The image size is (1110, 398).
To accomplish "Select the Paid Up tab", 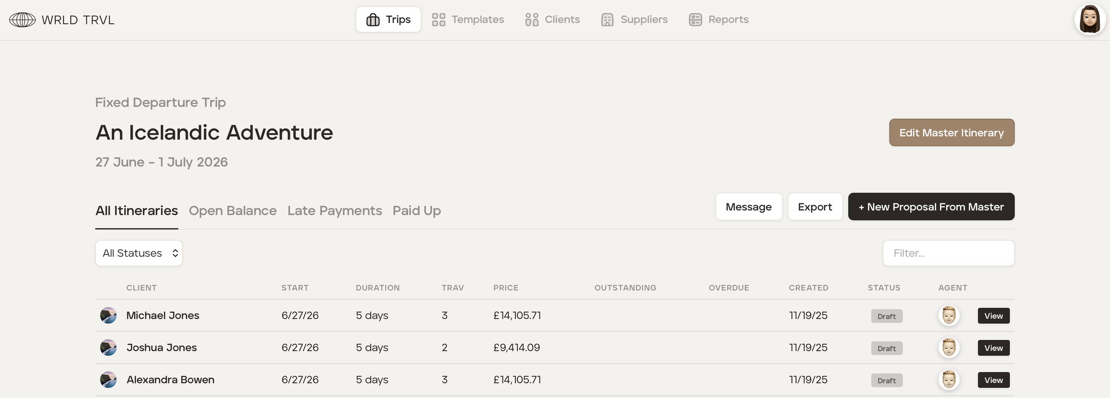I will point(416,210).
